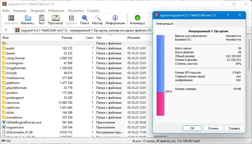Click the size value 15 980 780

click(65, 102)
